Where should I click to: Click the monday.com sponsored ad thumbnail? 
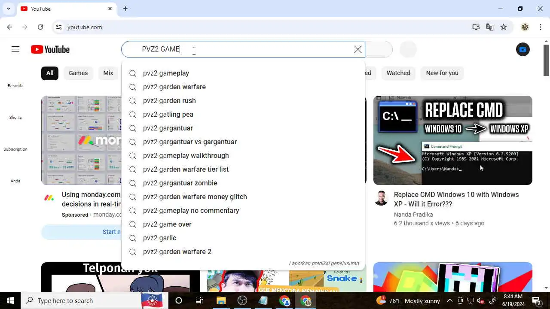coord(82,140)
